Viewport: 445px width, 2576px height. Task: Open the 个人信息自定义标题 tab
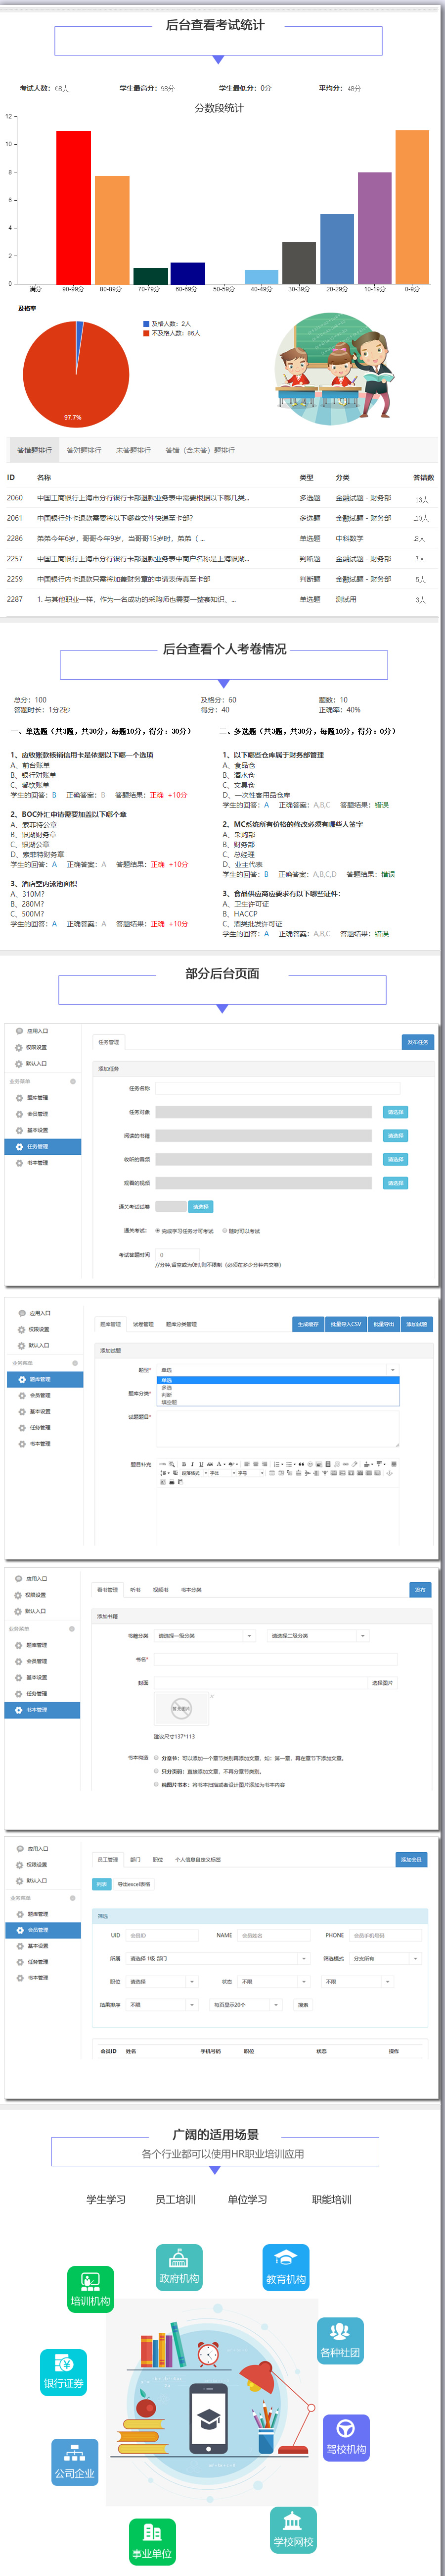(x=198, y=1860)
